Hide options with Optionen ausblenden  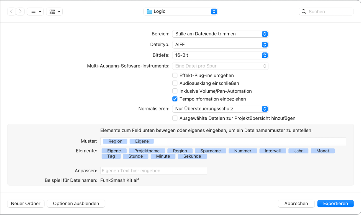76,203
